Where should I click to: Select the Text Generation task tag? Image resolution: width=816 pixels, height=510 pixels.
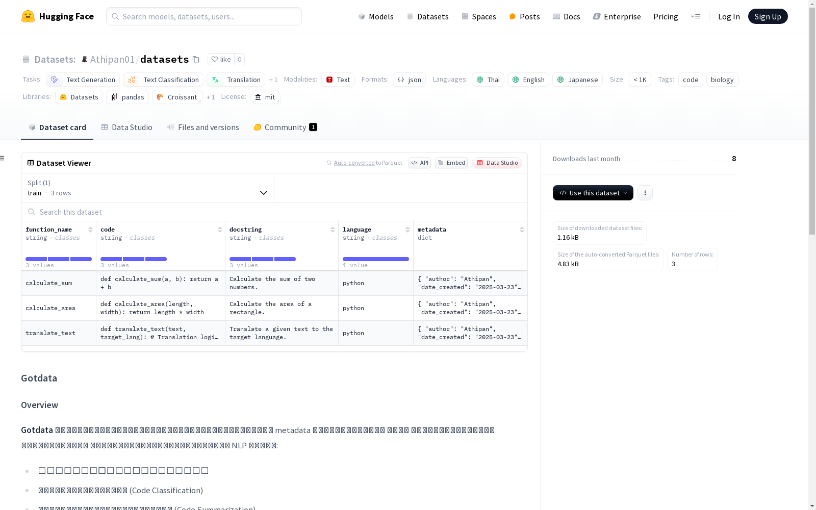(83, 80)
